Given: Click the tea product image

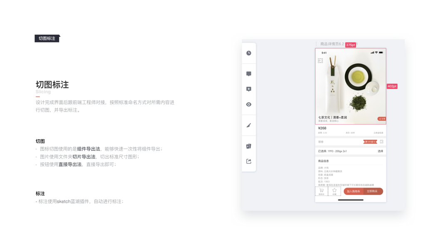Looking at the screenshot, I should 350,86.
